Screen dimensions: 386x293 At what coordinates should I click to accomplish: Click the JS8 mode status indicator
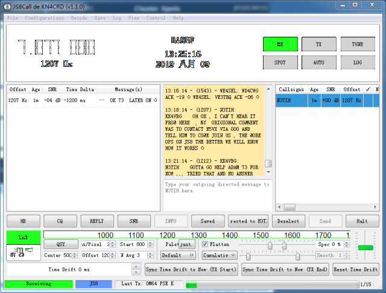pyautogui.click(x=93, y=283)
